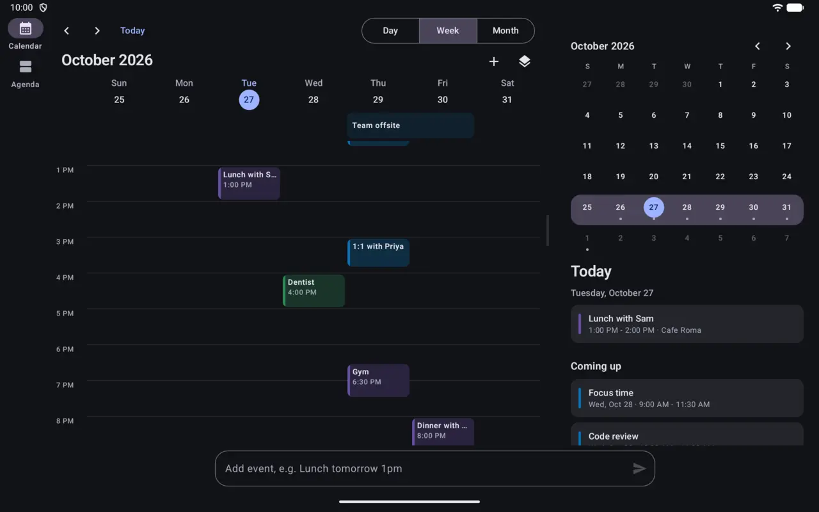Screen dimensions: 819x512
Task: Next month arrow in mini calendar
Action: [x=788, y=46]
